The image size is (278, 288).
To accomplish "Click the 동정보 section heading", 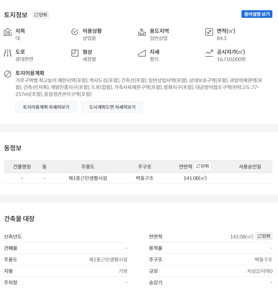I will tap(13, 148).
